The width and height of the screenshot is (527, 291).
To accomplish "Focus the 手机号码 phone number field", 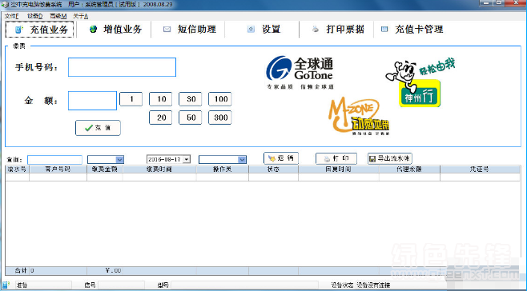I will [122, 67].
